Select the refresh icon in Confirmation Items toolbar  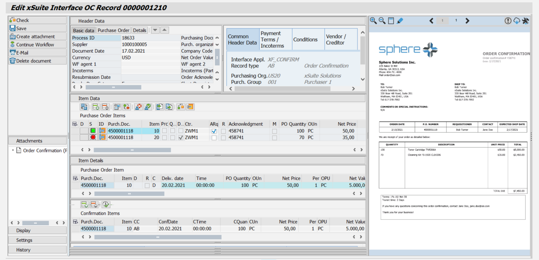[106, 205]
